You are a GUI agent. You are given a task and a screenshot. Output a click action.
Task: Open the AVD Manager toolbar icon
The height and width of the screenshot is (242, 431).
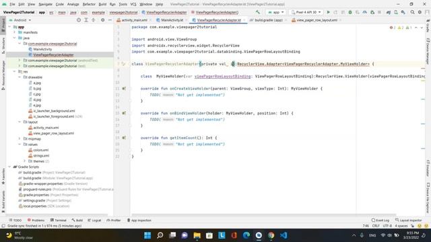(396, 12)
